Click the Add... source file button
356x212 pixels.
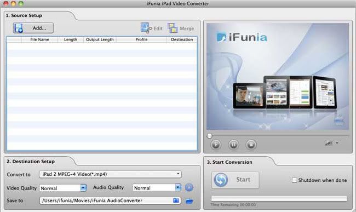click(33, 28)
